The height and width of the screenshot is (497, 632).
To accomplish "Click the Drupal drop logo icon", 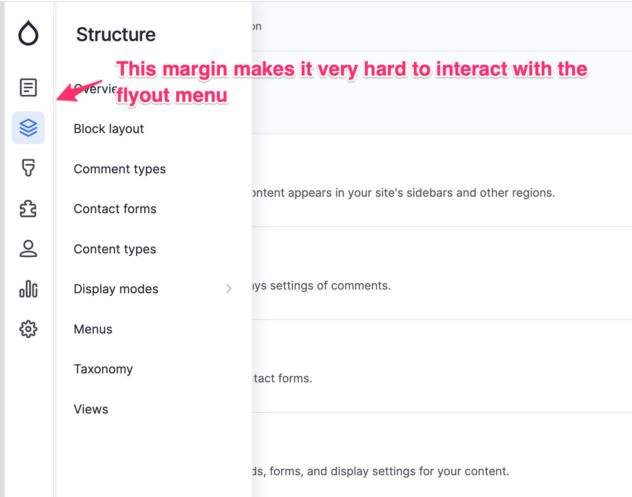I will coord(28,32).
